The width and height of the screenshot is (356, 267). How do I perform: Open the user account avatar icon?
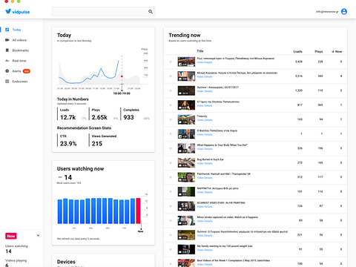[x=344, y=12]
